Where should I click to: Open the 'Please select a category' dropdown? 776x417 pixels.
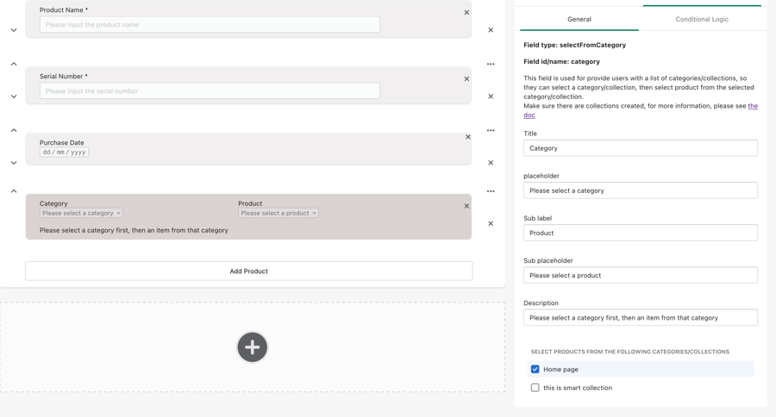81,214
